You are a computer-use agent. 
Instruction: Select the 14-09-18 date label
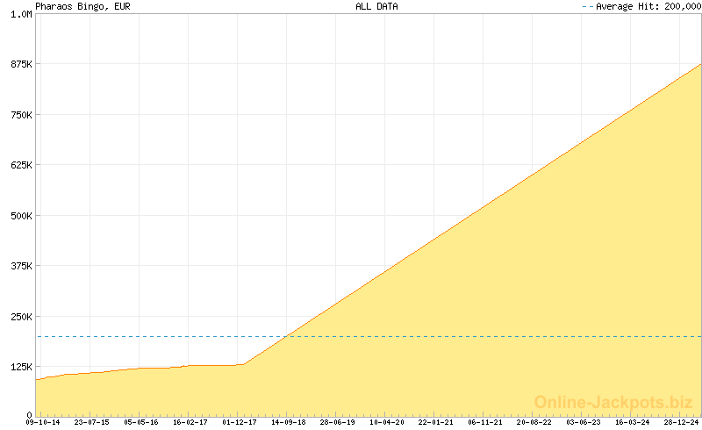point(289,422)
